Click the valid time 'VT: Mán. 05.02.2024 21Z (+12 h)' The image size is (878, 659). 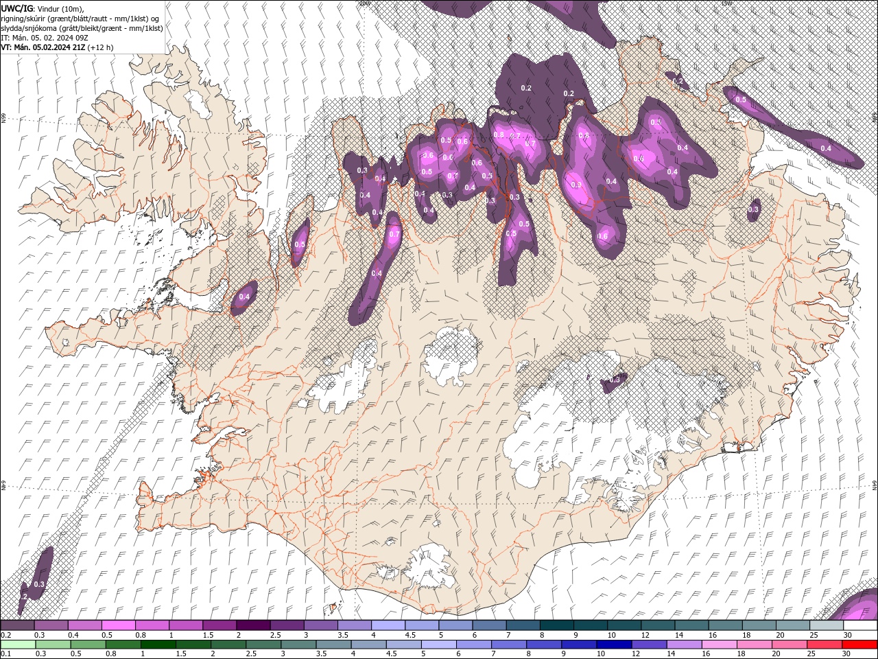[57, 47]
